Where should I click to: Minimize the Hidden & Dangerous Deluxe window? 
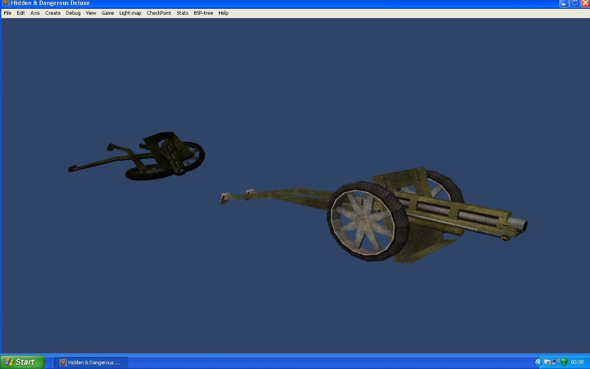click(x=563, y=4)
